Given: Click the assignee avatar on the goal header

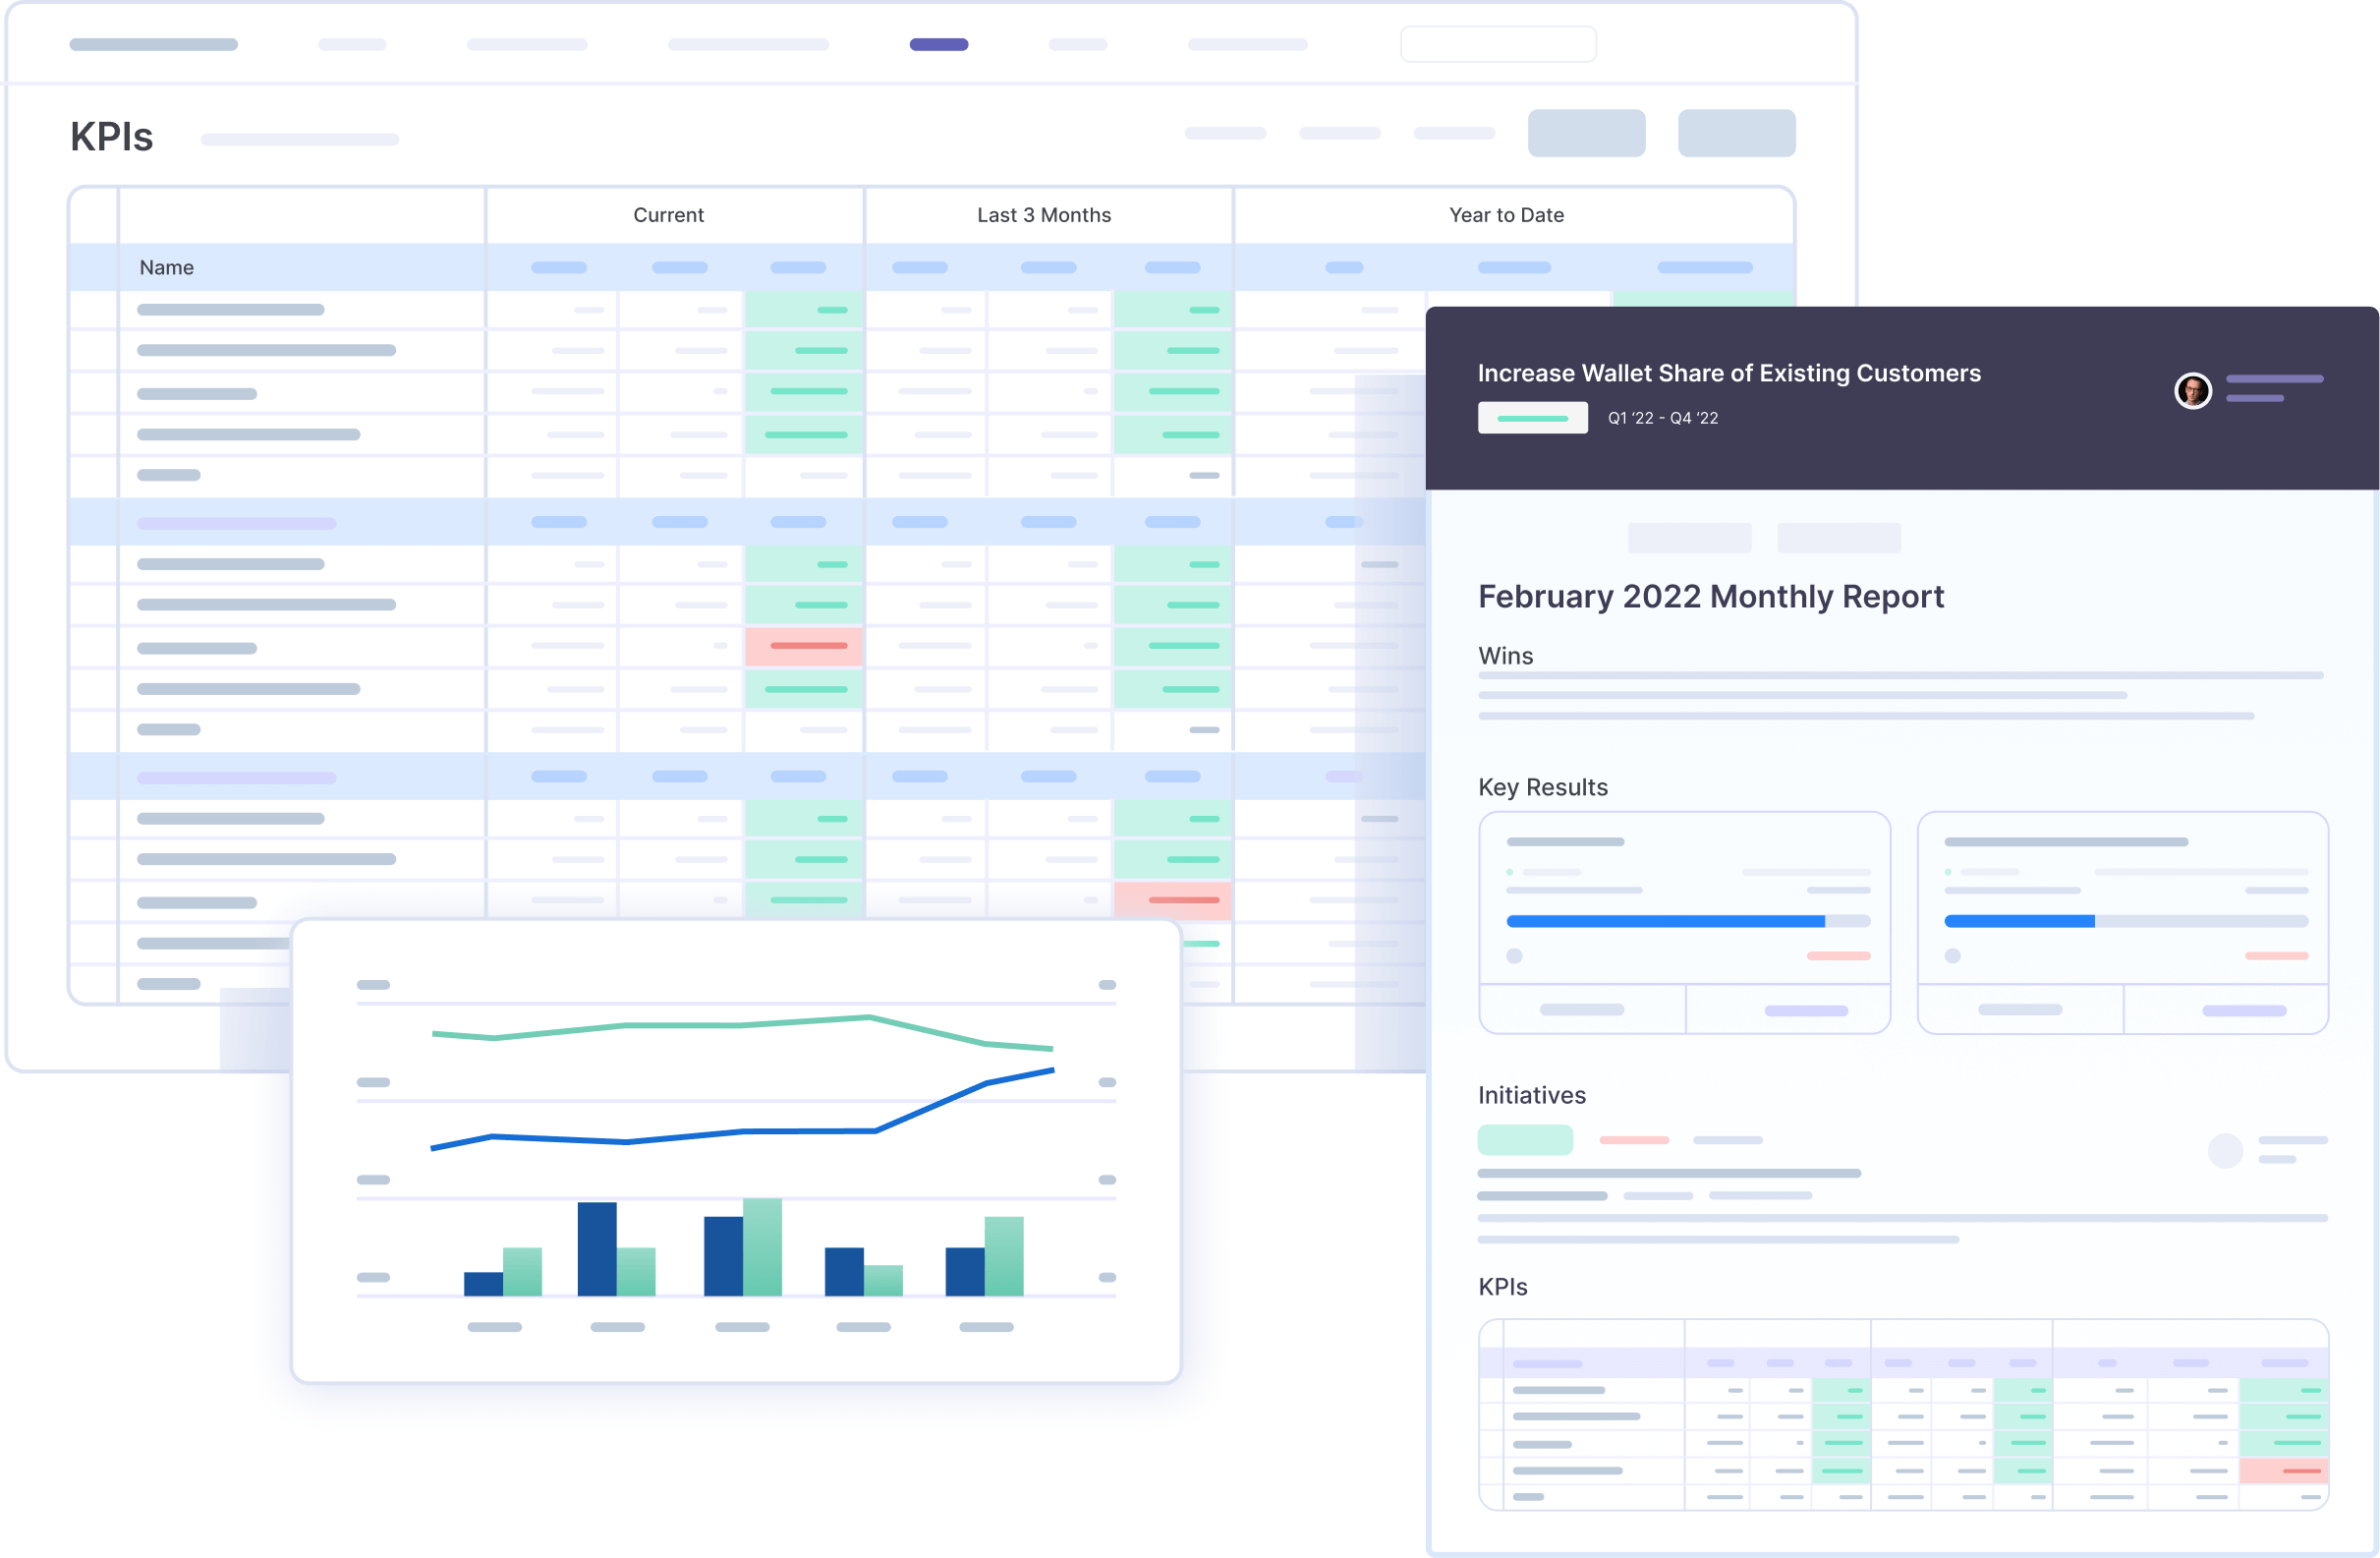Looking at the screenshot, I should coord(2194,391).
